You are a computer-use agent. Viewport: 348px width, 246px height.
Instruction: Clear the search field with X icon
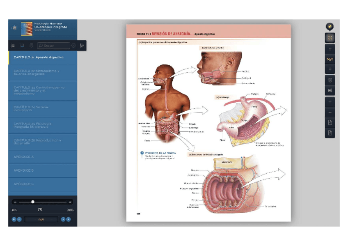[x=73, y=46]
